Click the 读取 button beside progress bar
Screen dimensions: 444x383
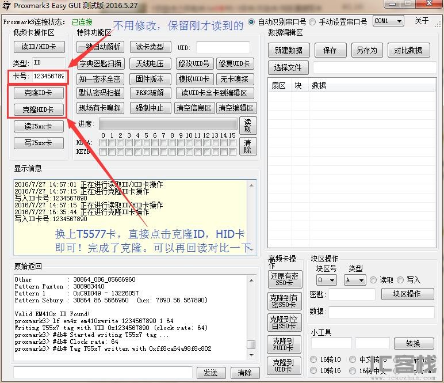point(248,126)
